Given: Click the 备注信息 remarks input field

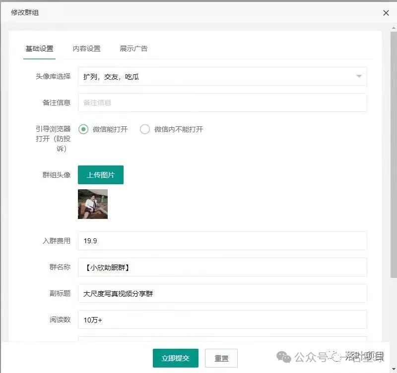Looking at the screenshot, I should pyautogui.click(x=222, y=103).
